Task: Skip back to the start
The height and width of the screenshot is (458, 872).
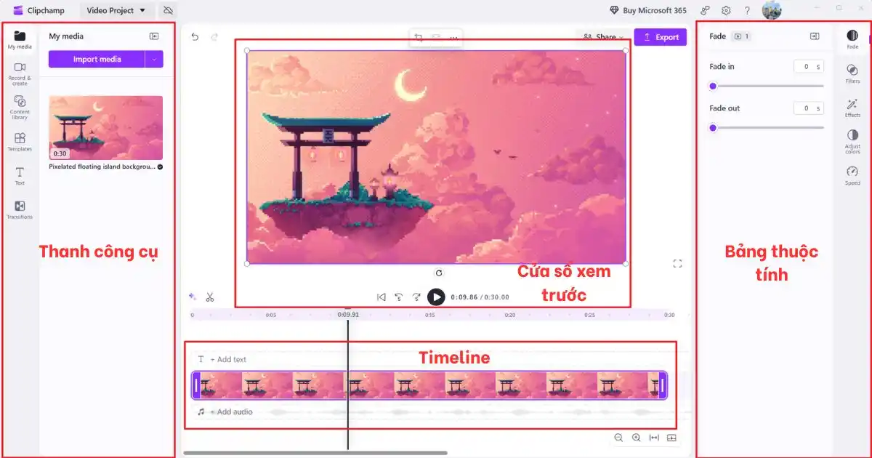Action: [x=381, y=297]
